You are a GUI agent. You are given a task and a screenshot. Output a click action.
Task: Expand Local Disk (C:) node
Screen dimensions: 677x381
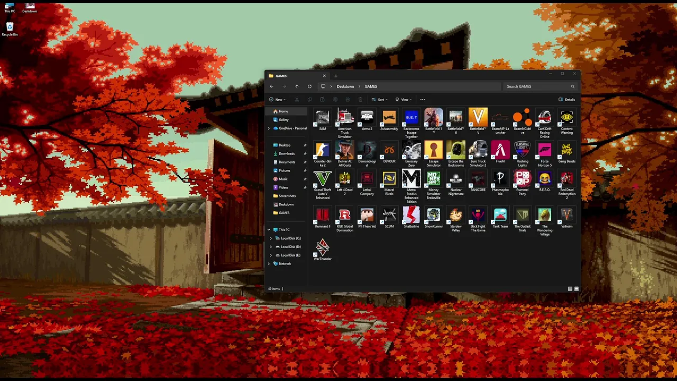pos(271,238)
